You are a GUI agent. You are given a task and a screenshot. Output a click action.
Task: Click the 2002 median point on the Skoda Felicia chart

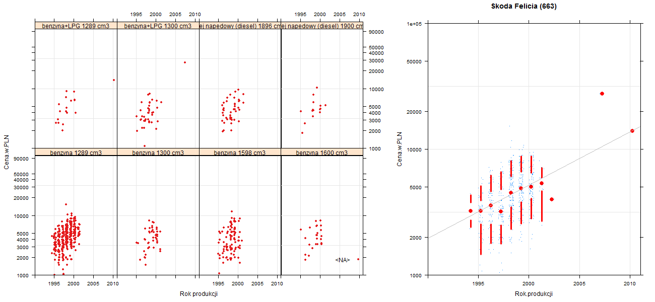pos(552,199)
